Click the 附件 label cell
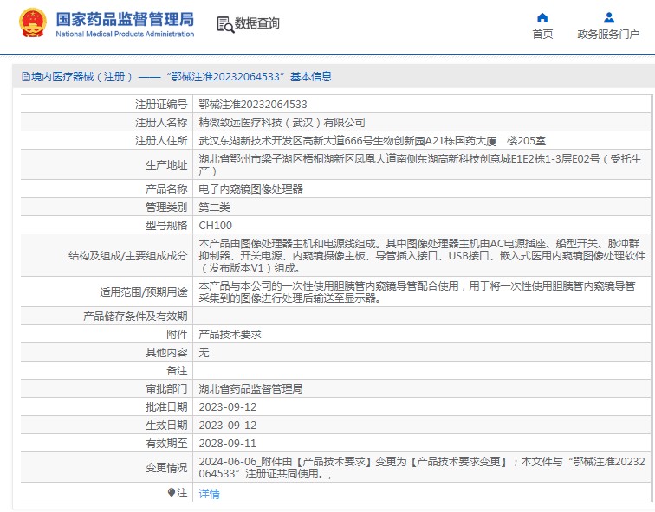Viewport: 655px width, 512px height. 177,335
